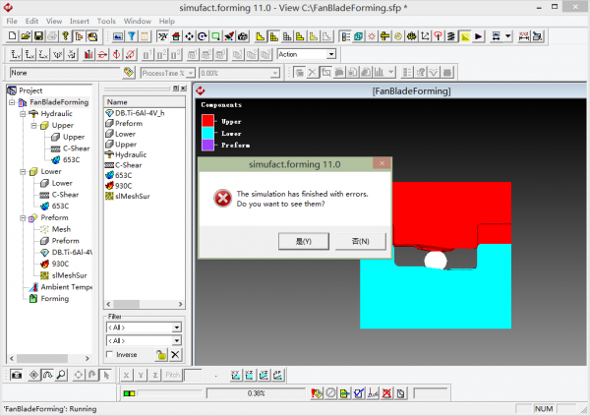Click the yellow lock icon in filter panel
The image size is (590, 416).
(161, 355)
